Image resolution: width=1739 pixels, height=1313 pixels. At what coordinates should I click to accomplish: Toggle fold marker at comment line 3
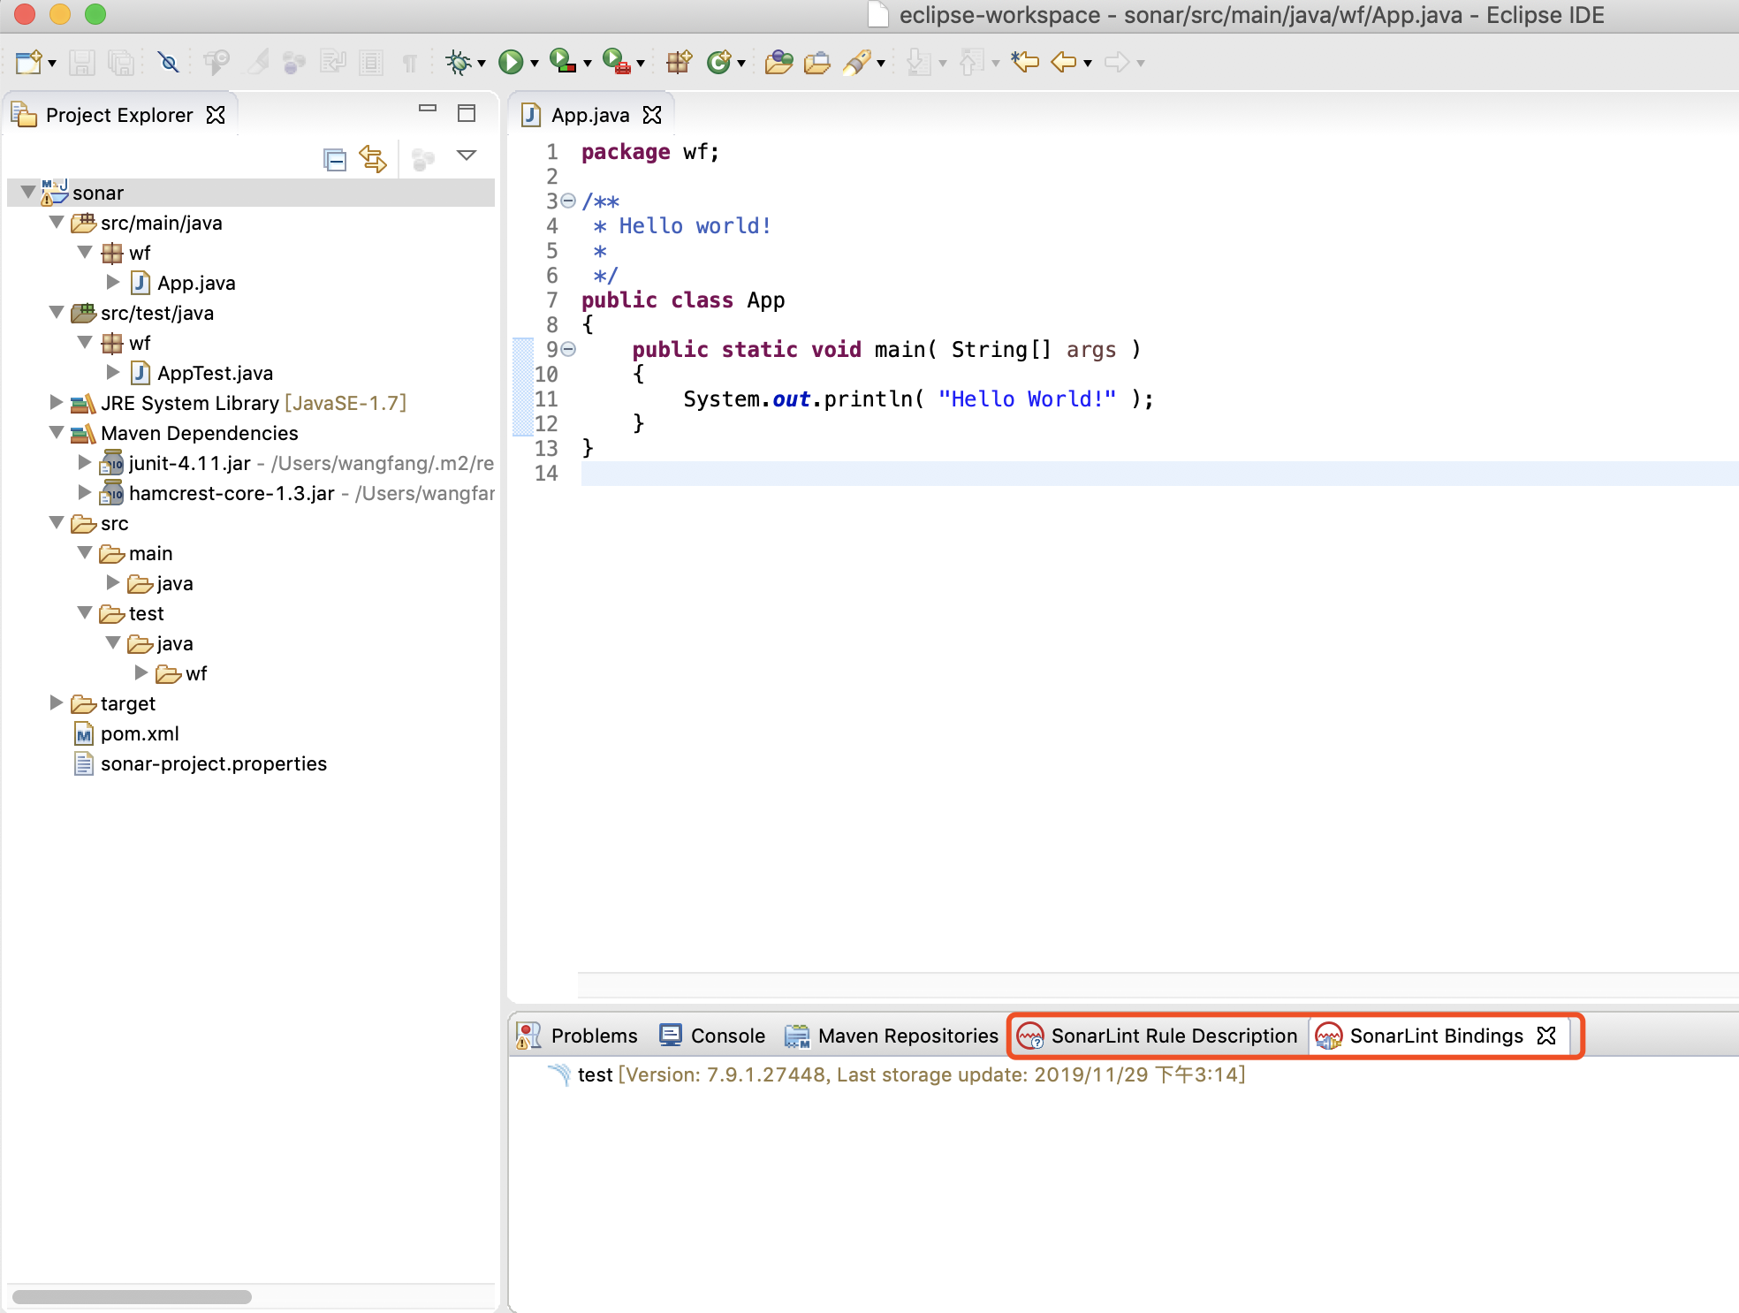click(568, 201)
